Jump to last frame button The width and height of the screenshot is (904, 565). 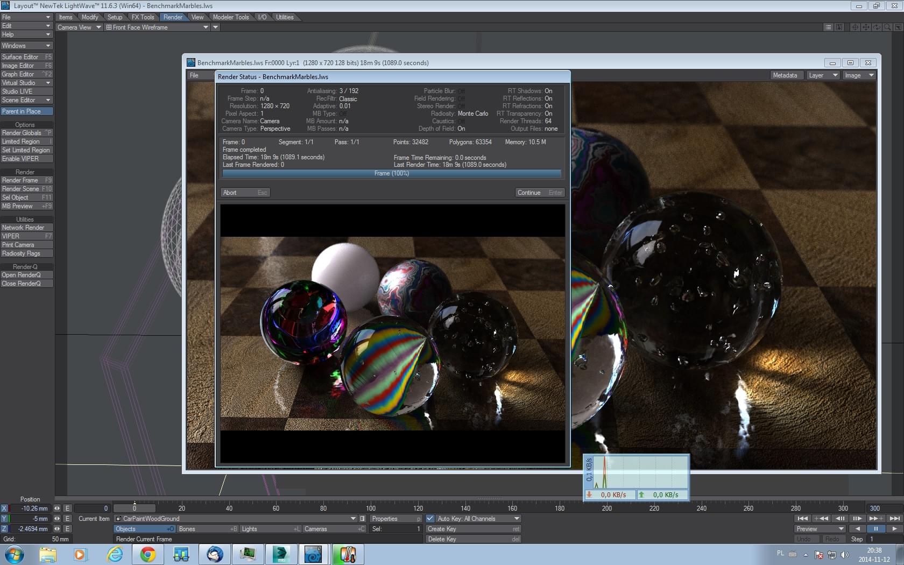[x=894, y=519]
